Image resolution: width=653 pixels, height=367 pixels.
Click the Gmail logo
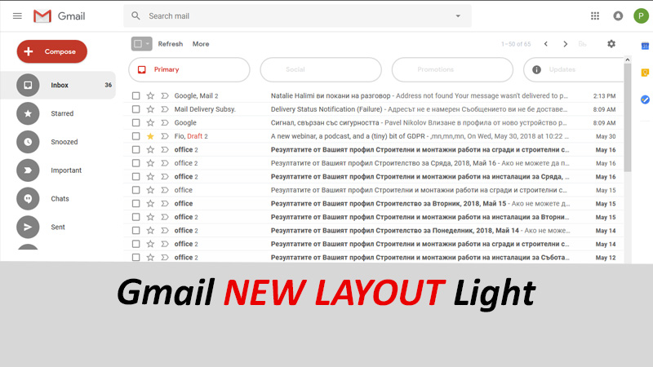[59, 16]
